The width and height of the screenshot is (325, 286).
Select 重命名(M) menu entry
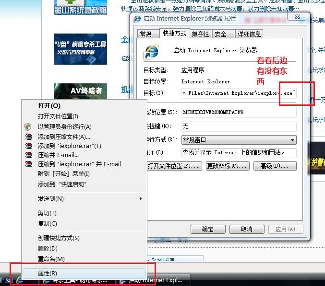(51, 259)
